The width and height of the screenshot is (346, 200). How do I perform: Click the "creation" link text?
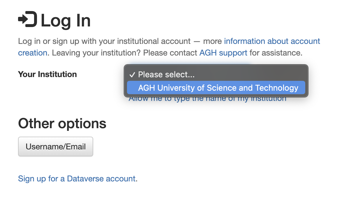[33, 53]
